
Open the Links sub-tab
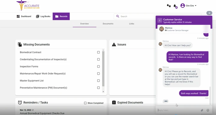[x=132, y=24]
